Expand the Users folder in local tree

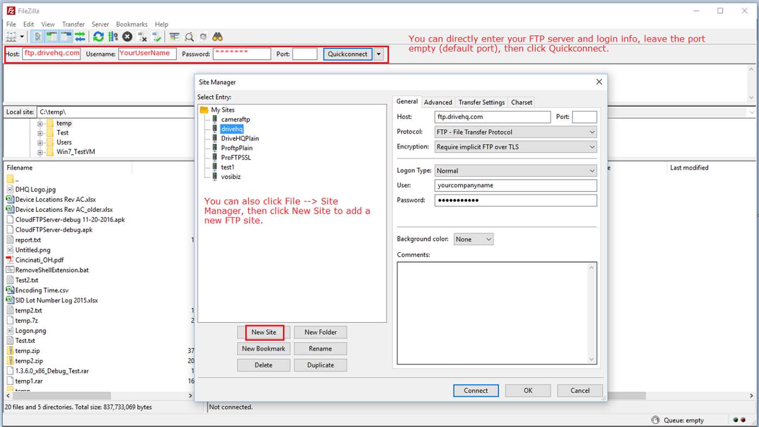(x=40, y=142)
